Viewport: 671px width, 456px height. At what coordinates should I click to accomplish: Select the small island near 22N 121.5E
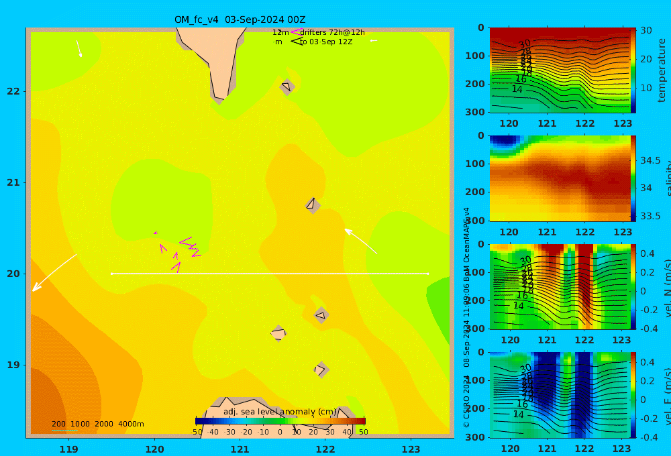point(287,87)
